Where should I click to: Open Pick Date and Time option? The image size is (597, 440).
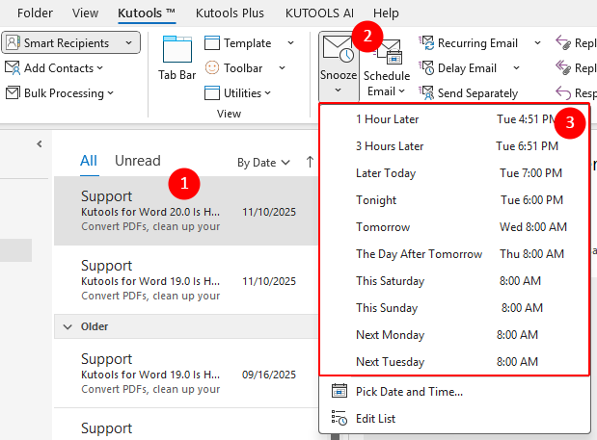(454, 391)
